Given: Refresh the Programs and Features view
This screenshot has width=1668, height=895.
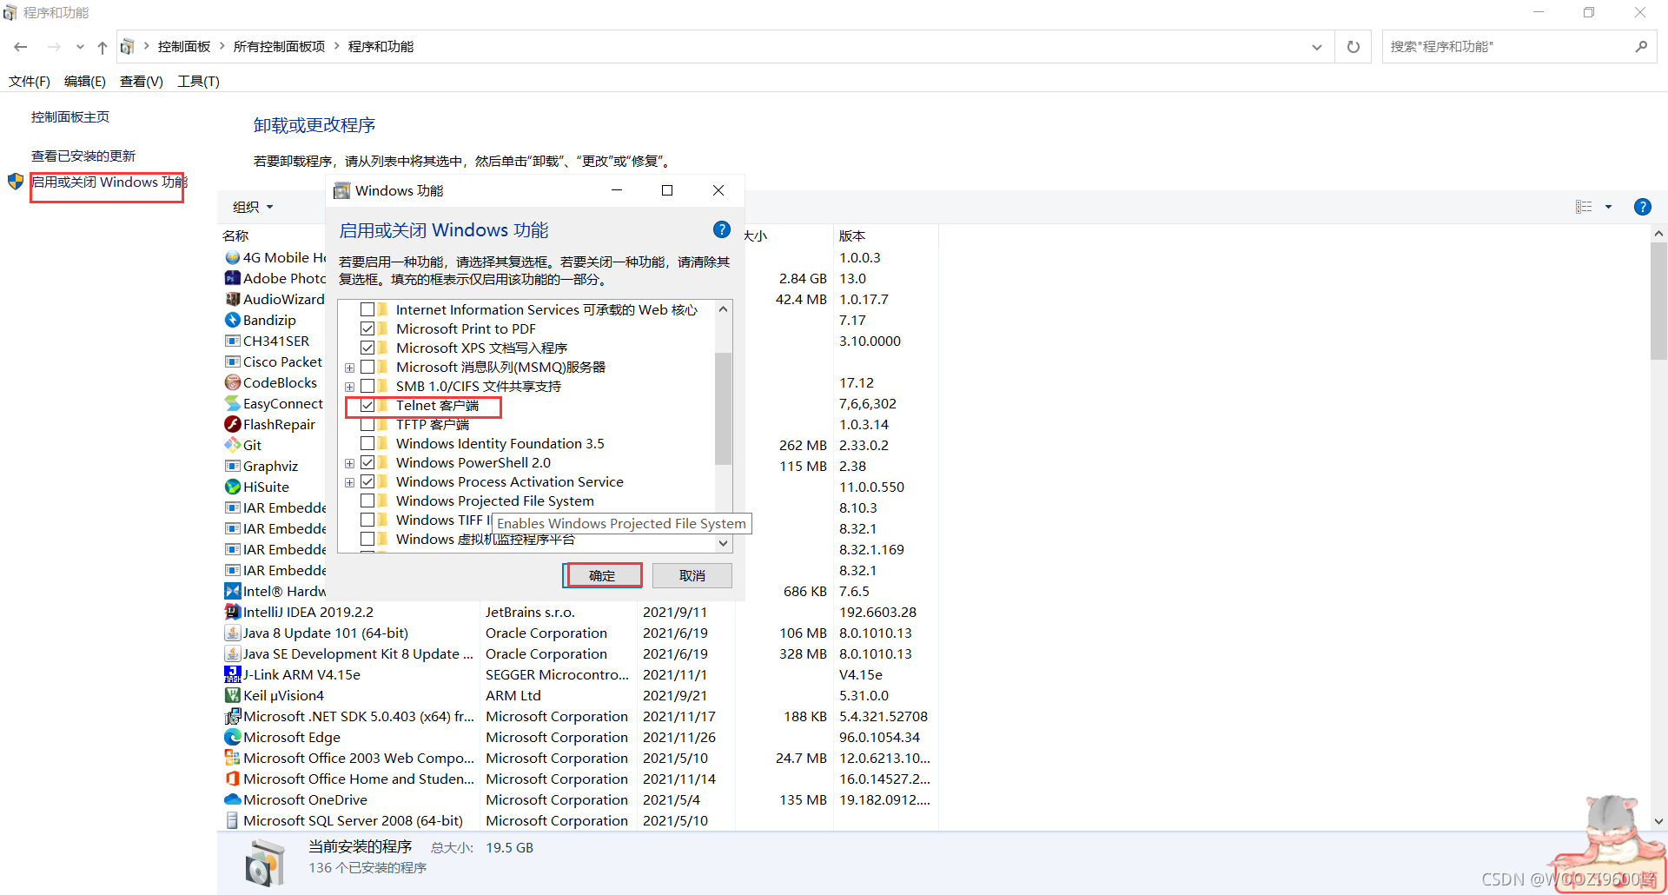Looking at the screenshot, I should click(1353, 47).
